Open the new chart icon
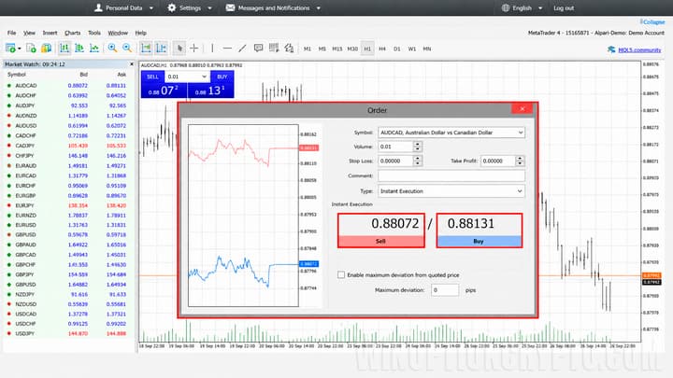 point(31,49)
